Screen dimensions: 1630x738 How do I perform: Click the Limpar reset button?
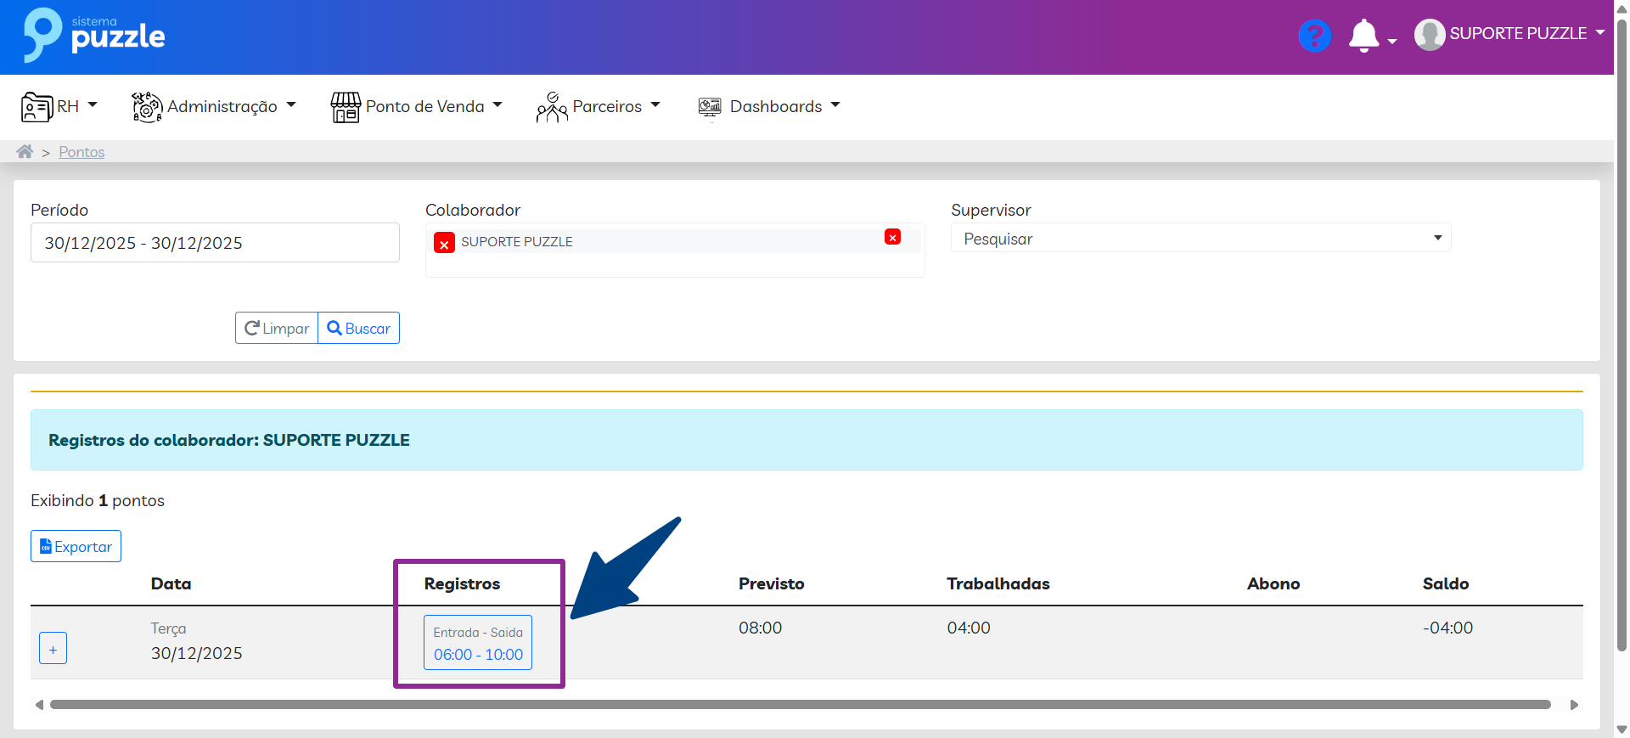click(x=277, y=329)
